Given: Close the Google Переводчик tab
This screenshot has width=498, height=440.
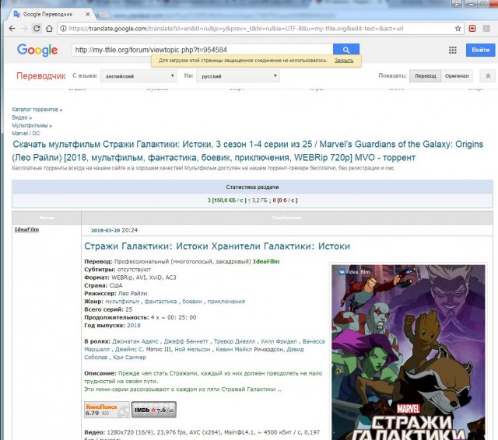Looking at the screenshot, I should coord(88,14).
